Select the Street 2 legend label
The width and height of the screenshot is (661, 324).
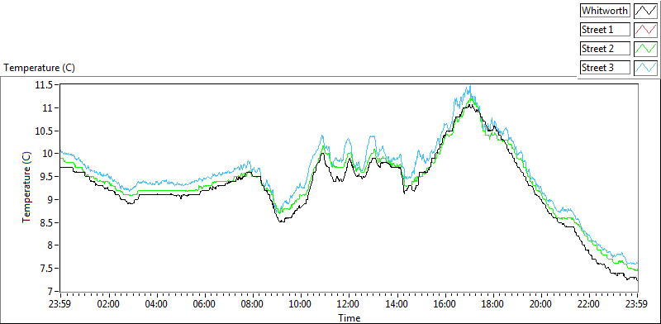[605, 49]
